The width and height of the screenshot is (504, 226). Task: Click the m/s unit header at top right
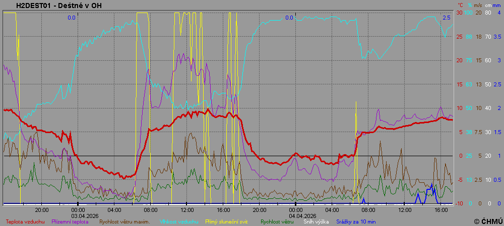[x=478, y=6]
